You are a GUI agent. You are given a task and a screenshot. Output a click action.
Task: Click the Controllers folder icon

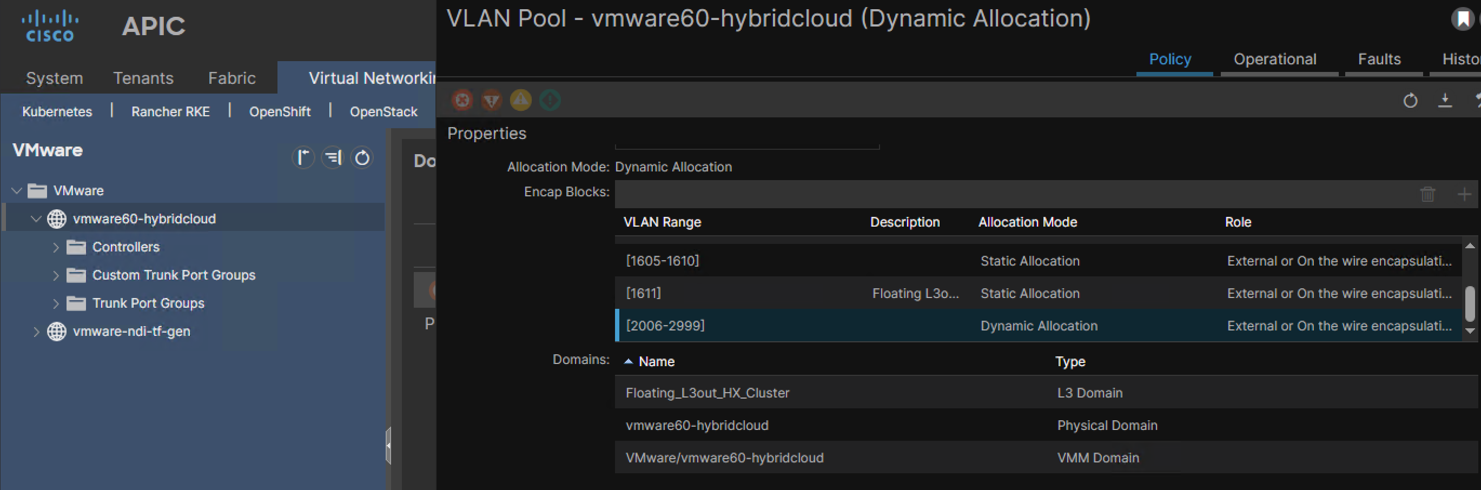[x=76, y=247]
